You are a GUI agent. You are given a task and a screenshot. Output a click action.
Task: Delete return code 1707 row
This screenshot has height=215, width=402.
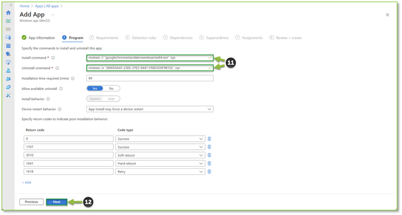[209, 147]
